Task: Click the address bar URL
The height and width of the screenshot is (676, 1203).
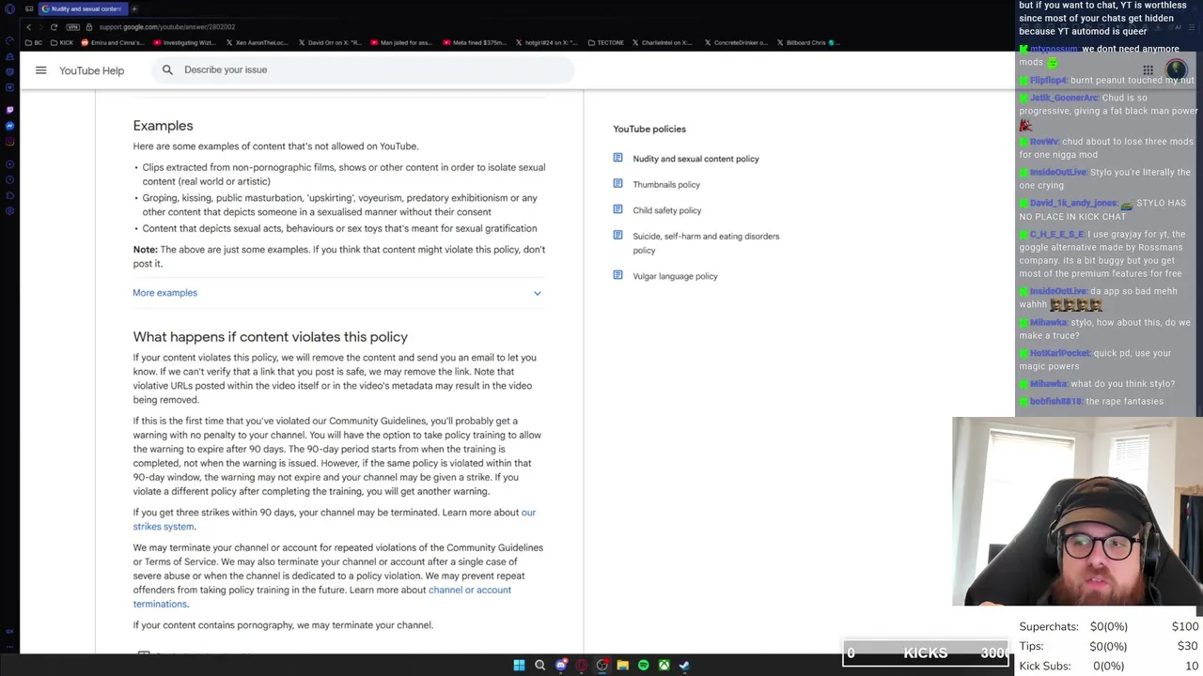Action: (167, 27)
